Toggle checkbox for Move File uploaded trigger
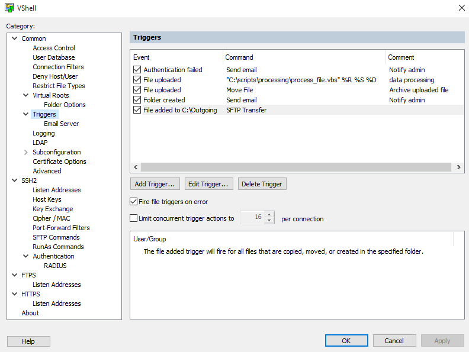 pos(137,90)
